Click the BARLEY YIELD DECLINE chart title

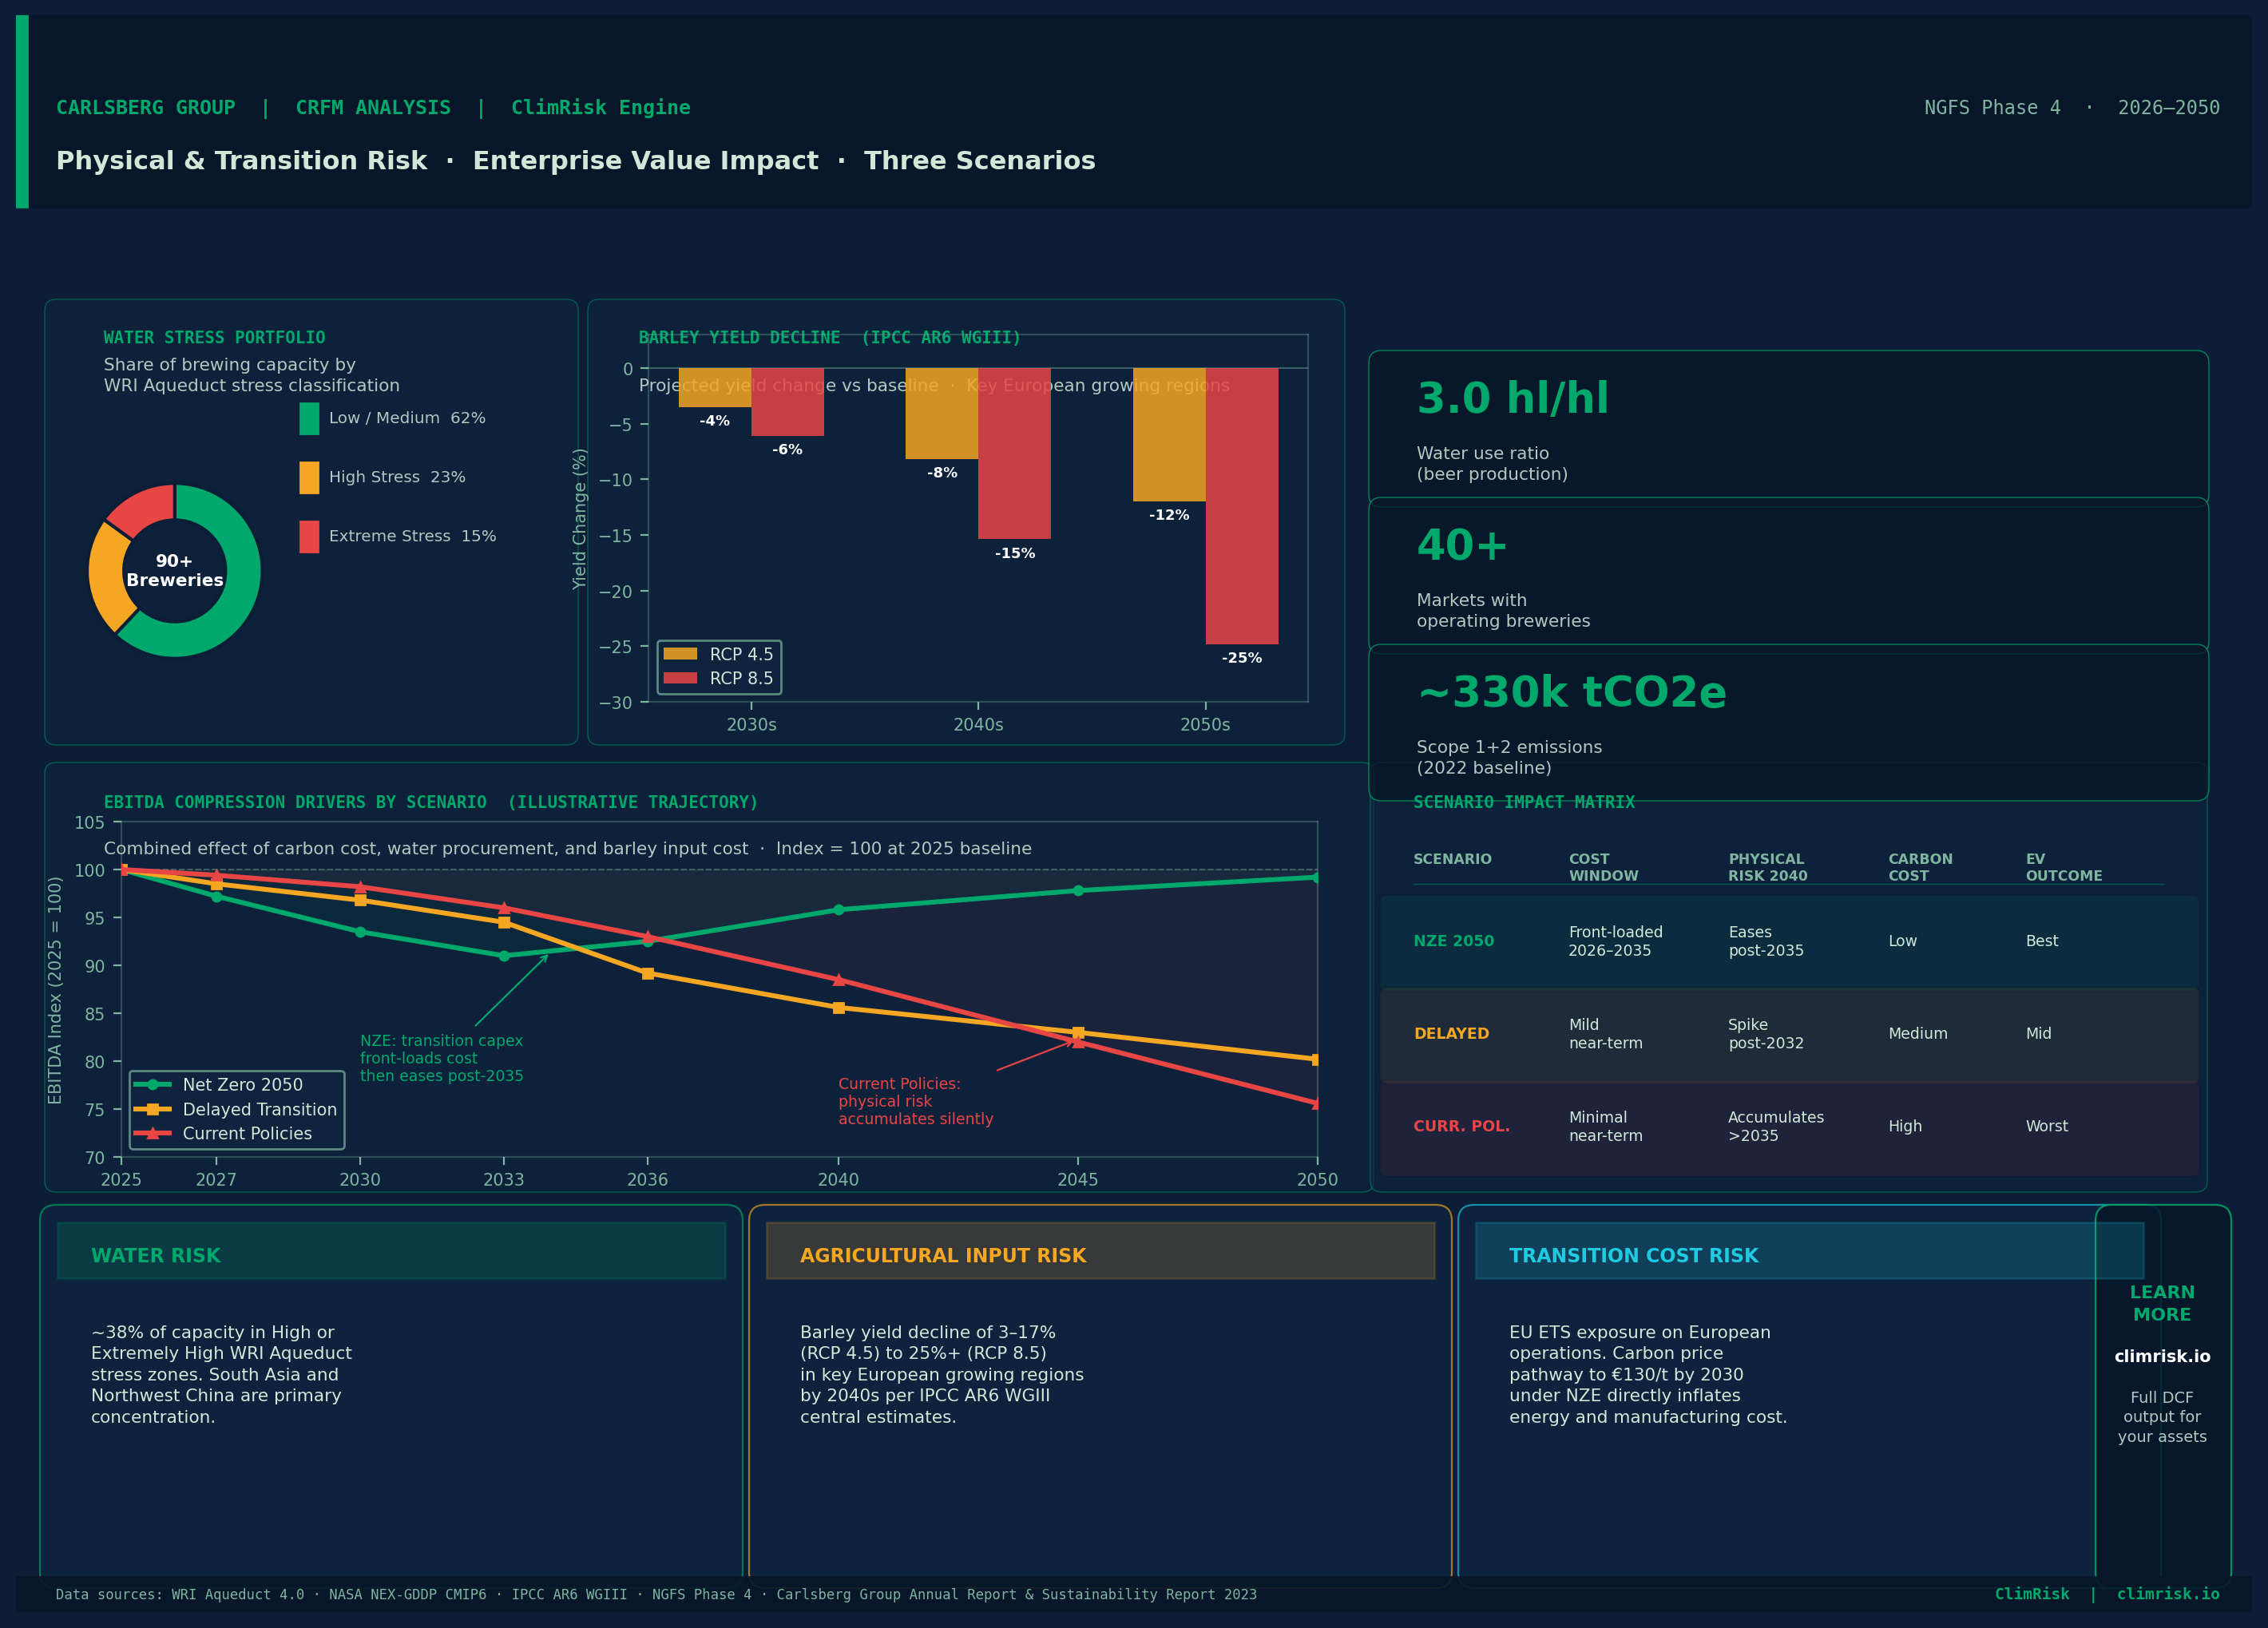(829, 338)
